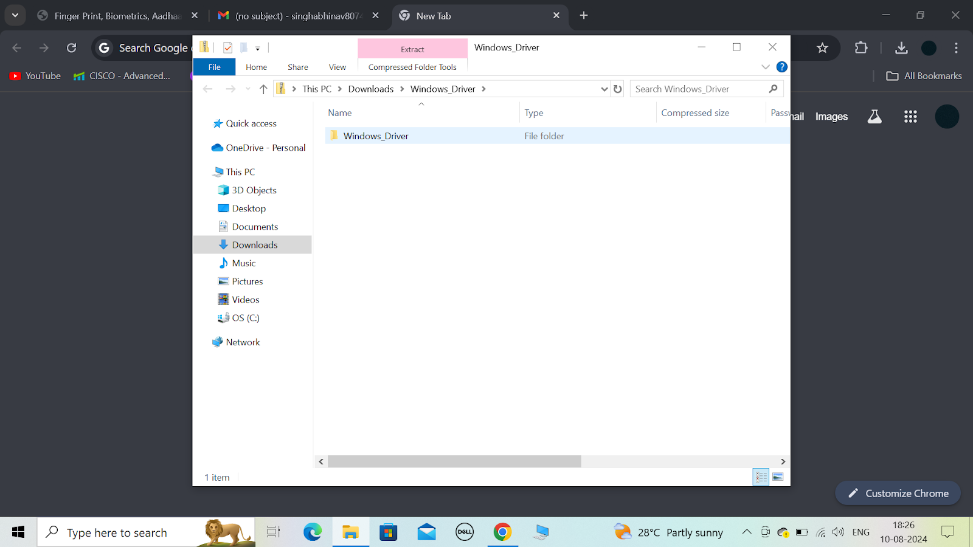Open Microsoft Edge from the taskbar
This screenshot has width=973, height=547.
point(313,532)
